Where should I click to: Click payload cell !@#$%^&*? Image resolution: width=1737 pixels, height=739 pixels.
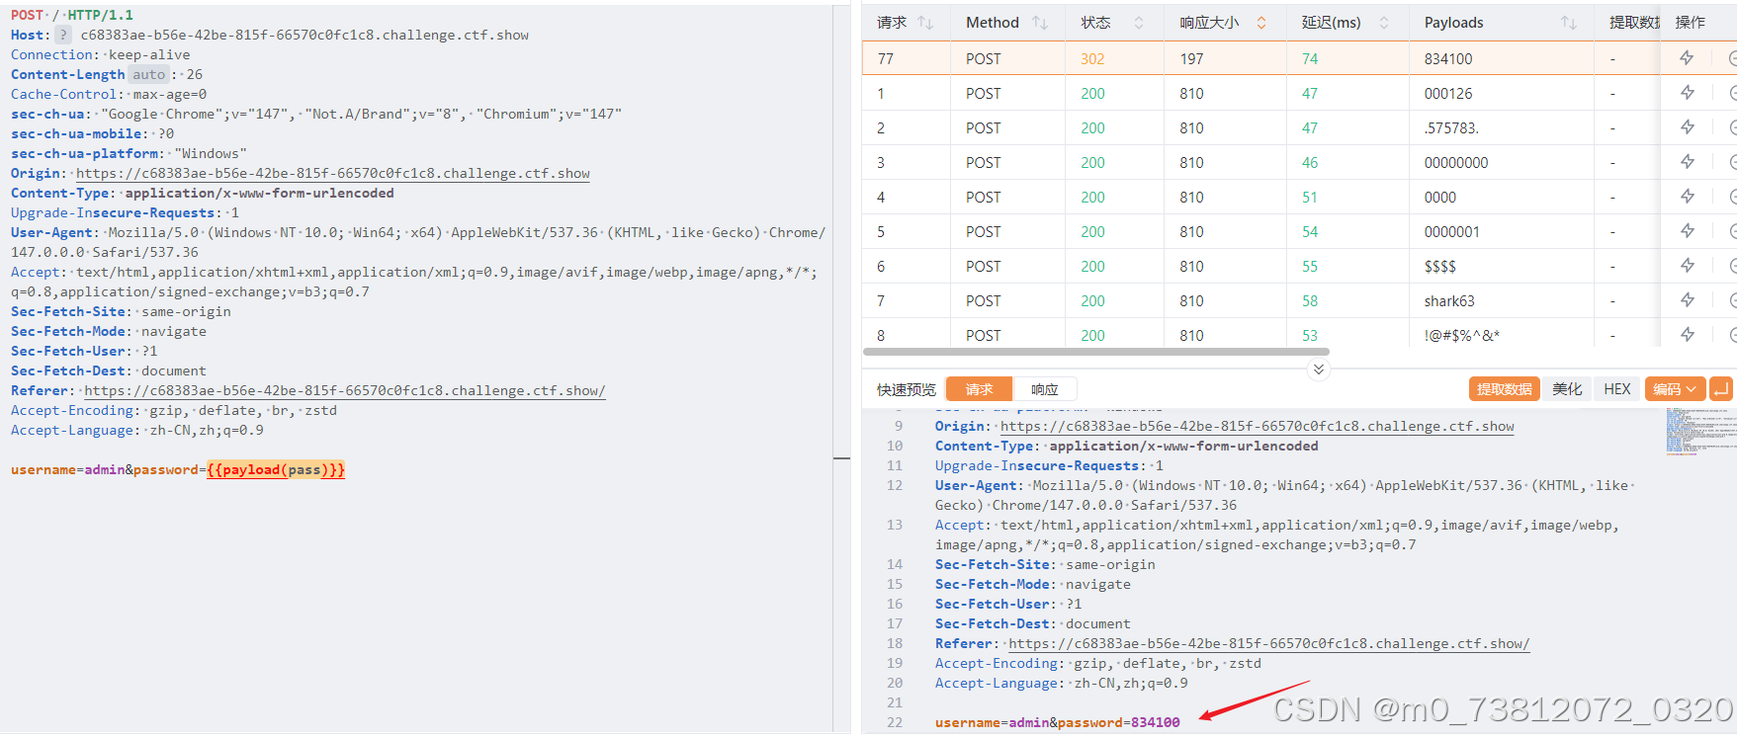(x=1462, y=335)
